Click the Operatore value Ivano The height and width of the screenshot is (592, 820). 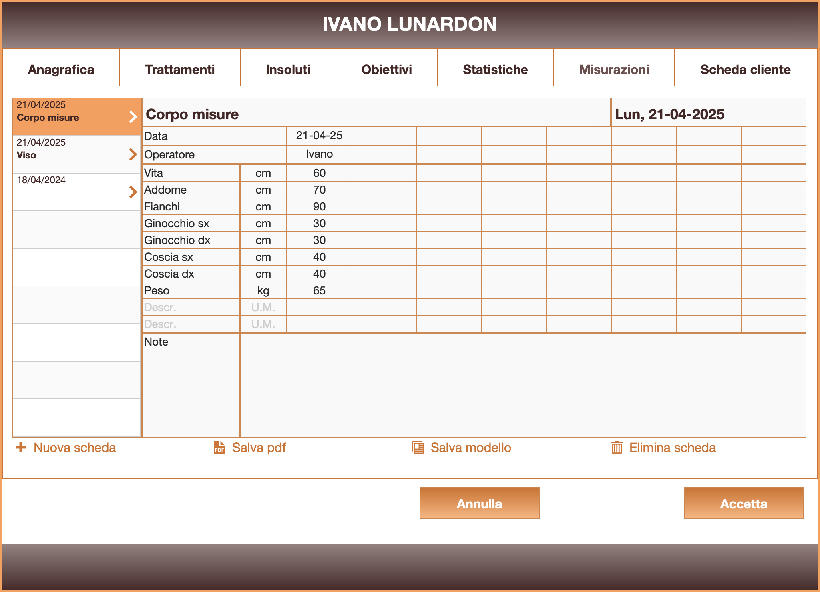click(x=319, y=154)
